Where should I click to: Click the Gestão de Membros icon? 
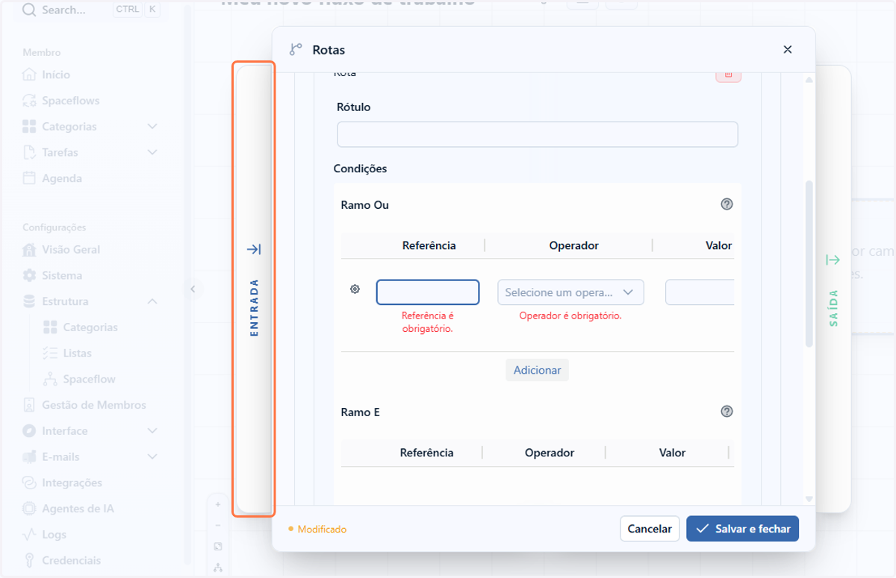click(x=29, y=405)
